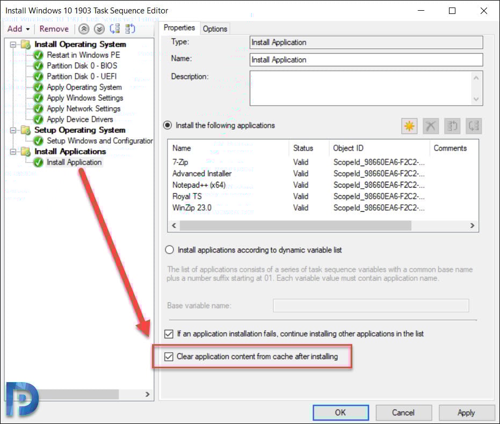Image resolution: width=500 pixels, height=424 pixels.
Task: Switch to the Properties tab
Action: tap(179, 28)
